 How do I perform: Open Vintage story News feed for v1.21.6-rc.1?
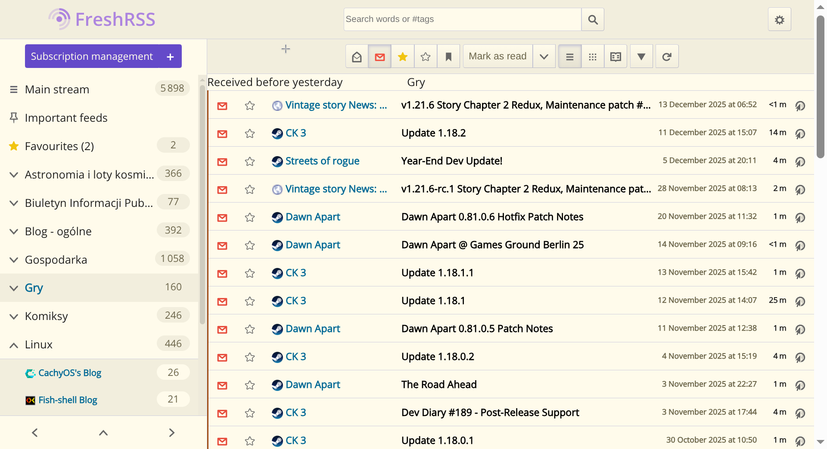(336, 189)
